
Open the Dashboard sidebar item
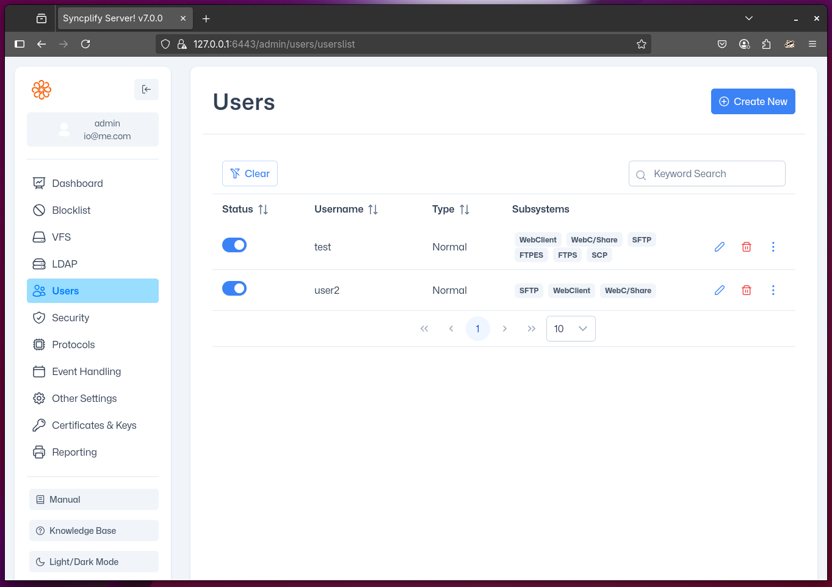(76, 183)
